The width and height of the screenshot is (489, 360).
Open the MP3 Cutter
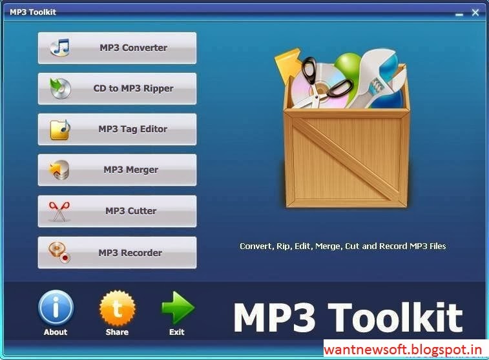[118, 211]
